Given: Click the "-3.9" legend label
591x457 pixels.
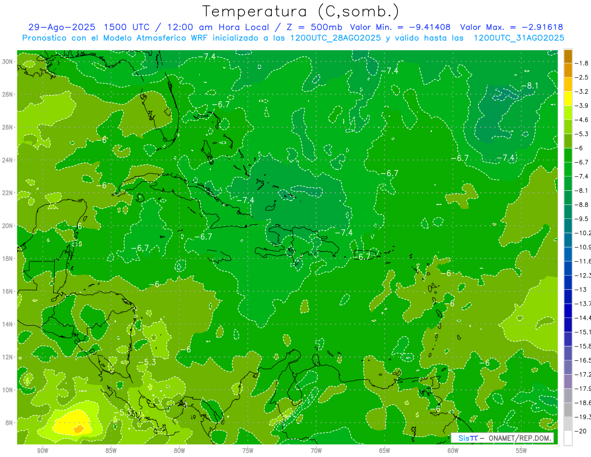Looking at the screenshot, I should pos(582,105).
